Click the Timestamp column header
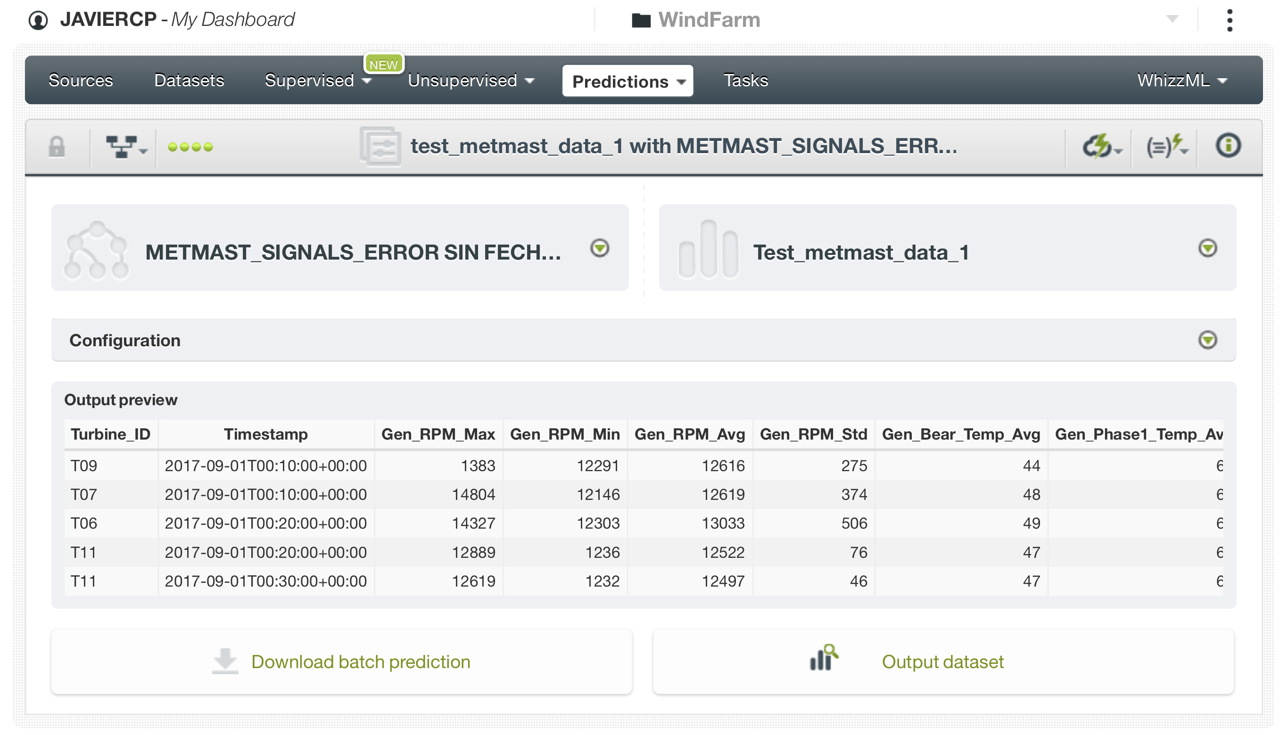 [x=266, y=434]
